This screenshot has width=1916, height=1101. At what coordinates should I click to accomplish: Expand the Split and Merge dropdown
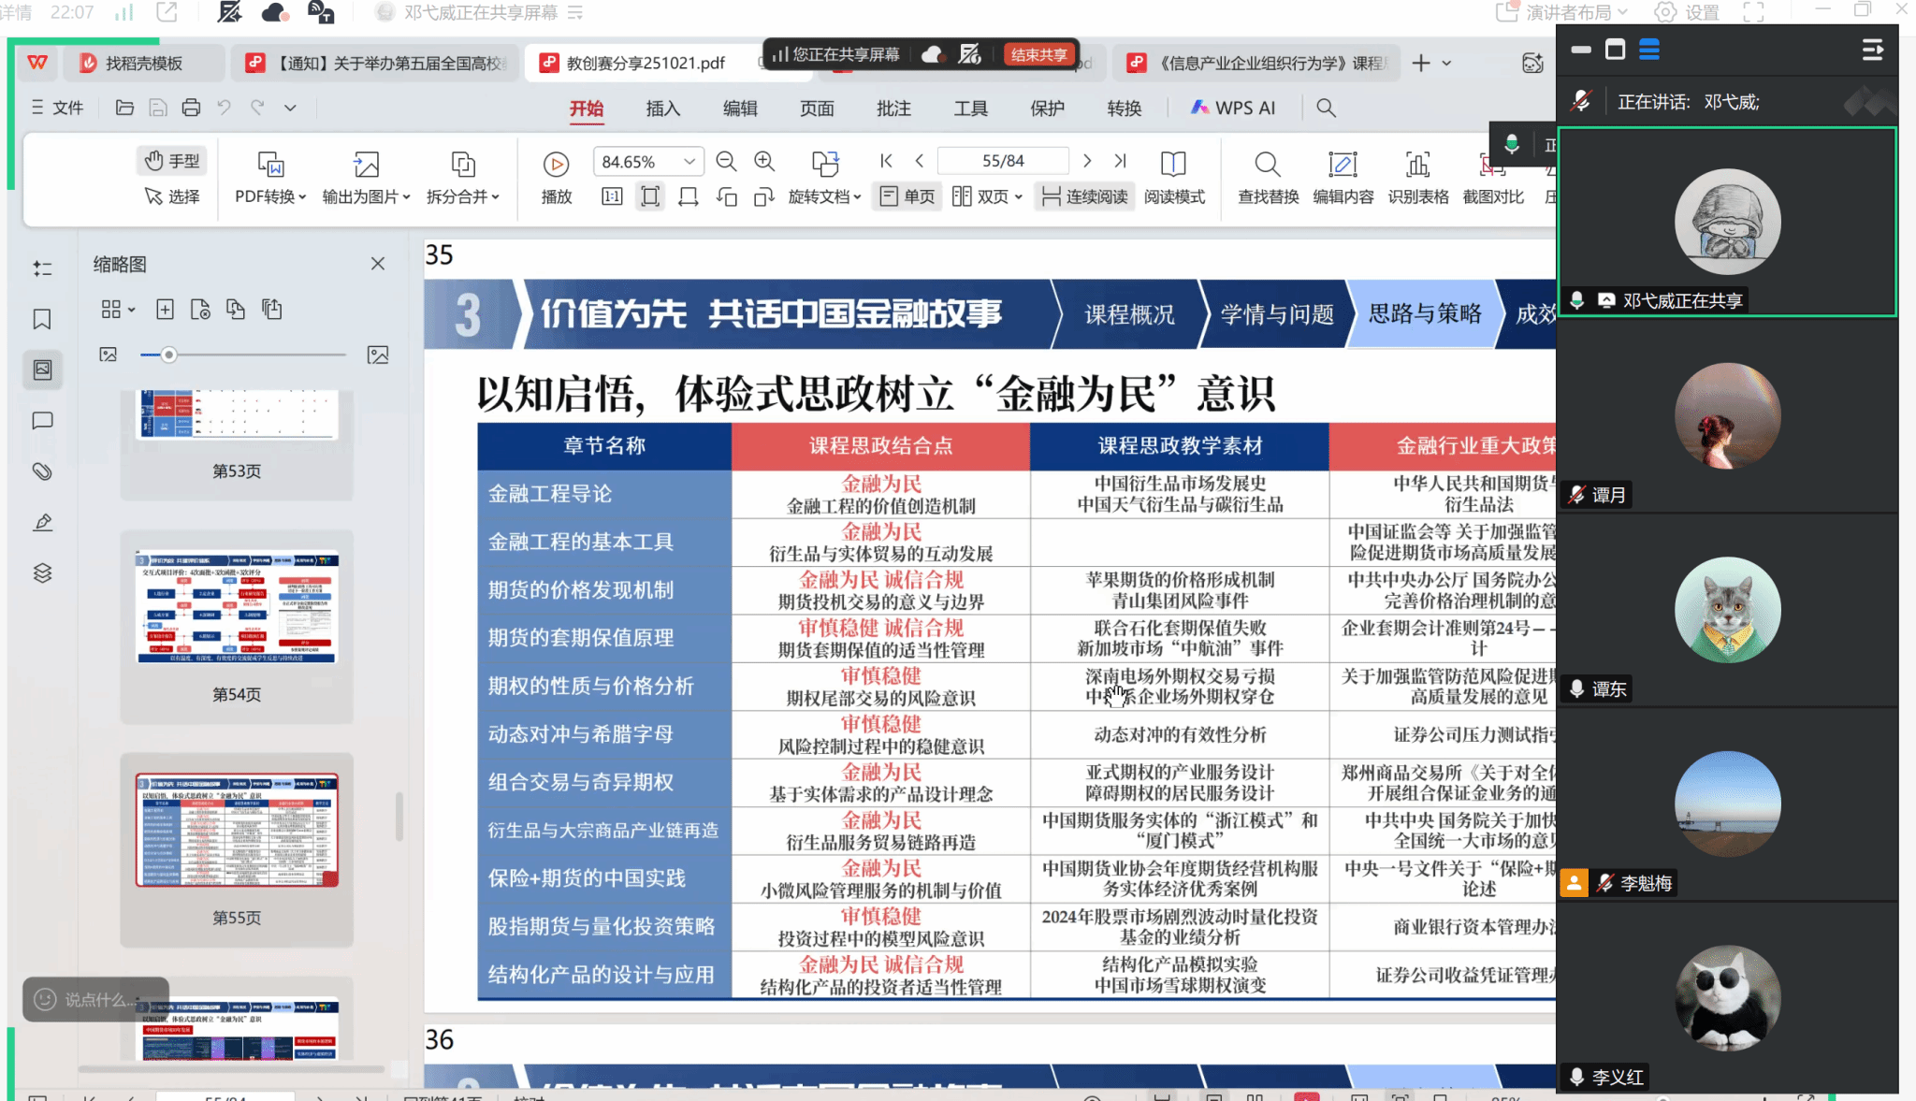click(x=463, y=196)
